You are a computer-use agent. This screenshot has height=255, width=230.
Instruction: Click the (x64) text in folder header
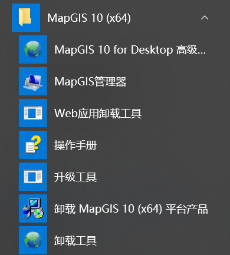click(x=119, y=18)
